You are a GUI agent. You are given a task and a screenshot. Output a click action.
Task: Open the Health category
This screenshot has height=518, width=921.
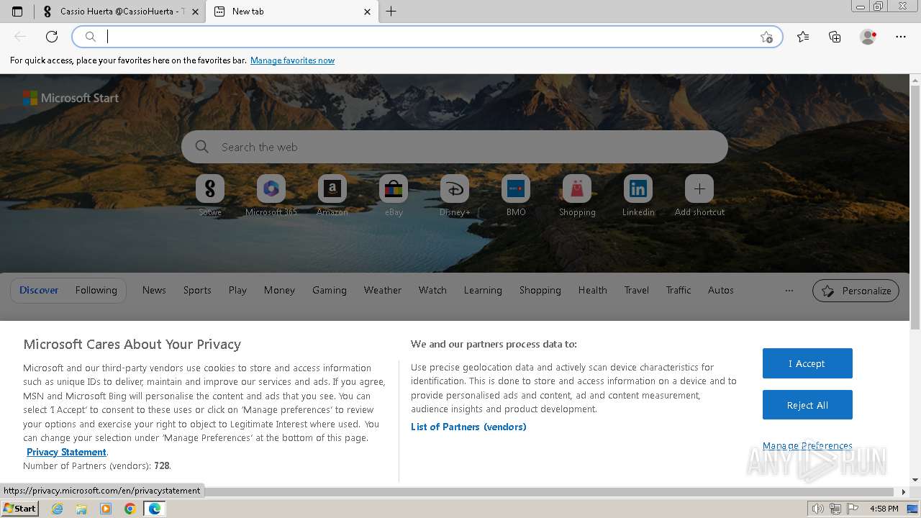click(592, 290)
